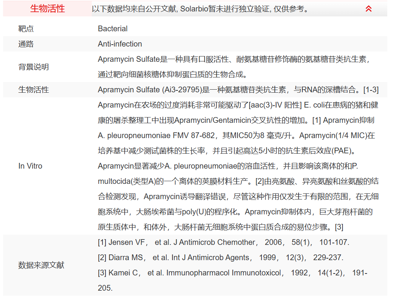Image resolution: width=393 pixels, height=296 pixels.
Task: Select the 生物活性 row label in table
Action: click(x=33, y=90)
